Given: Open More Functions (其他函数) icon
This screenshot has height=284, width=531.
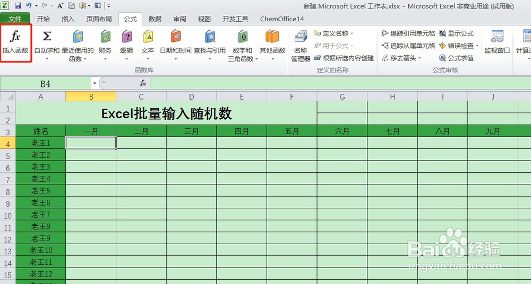Looking at the screenshot, I should (272, 36).
